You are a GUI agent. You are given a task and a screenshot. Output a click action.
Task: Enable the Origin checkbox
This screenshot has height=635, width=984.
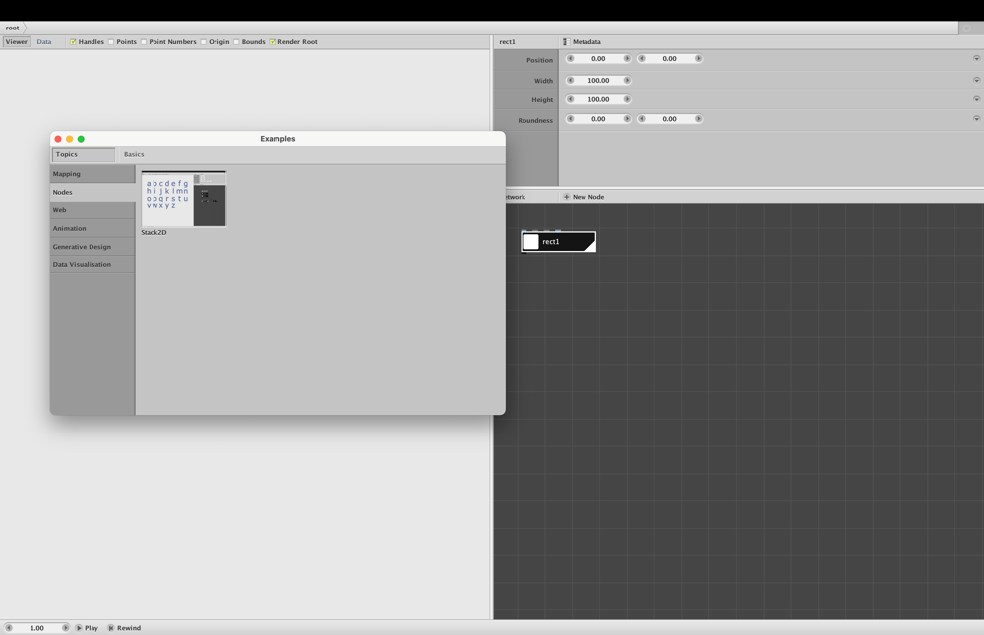click(204, 42)
